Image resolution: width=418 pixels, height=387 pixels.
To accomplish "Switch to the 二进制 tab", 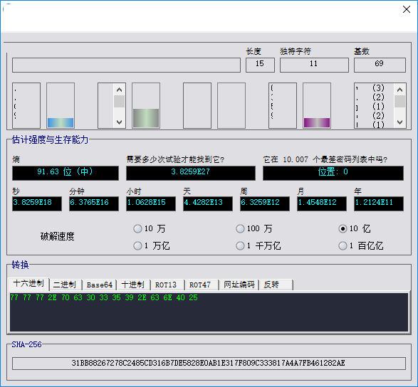I will coord(66,285).
